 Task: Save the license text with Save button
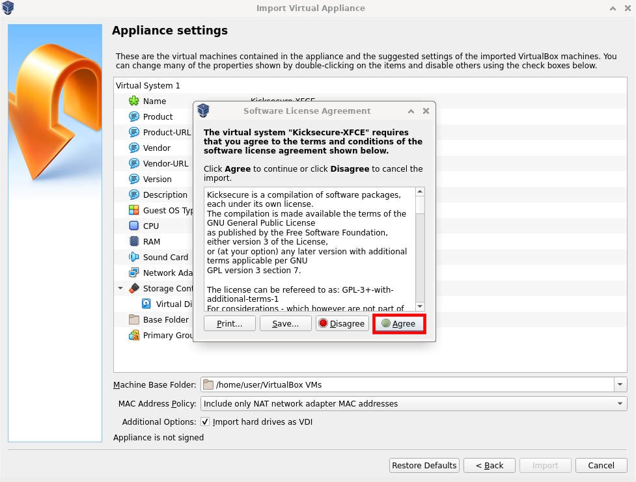click(285, 323)
